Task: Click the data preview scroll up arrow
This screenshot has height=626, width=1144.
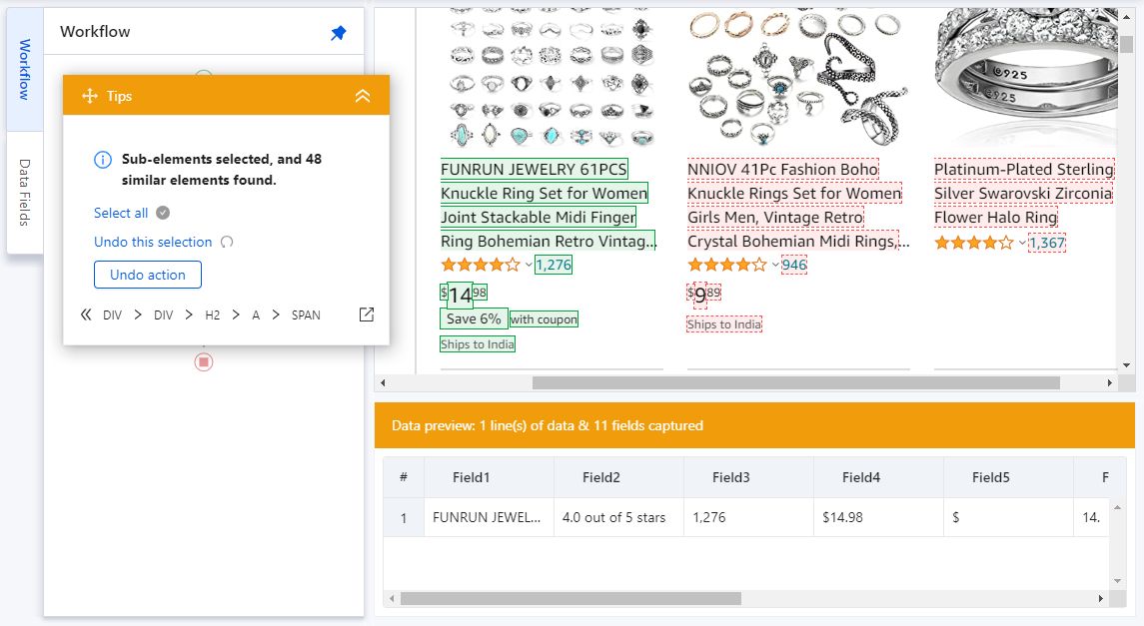Action: tap(1117, 507)
